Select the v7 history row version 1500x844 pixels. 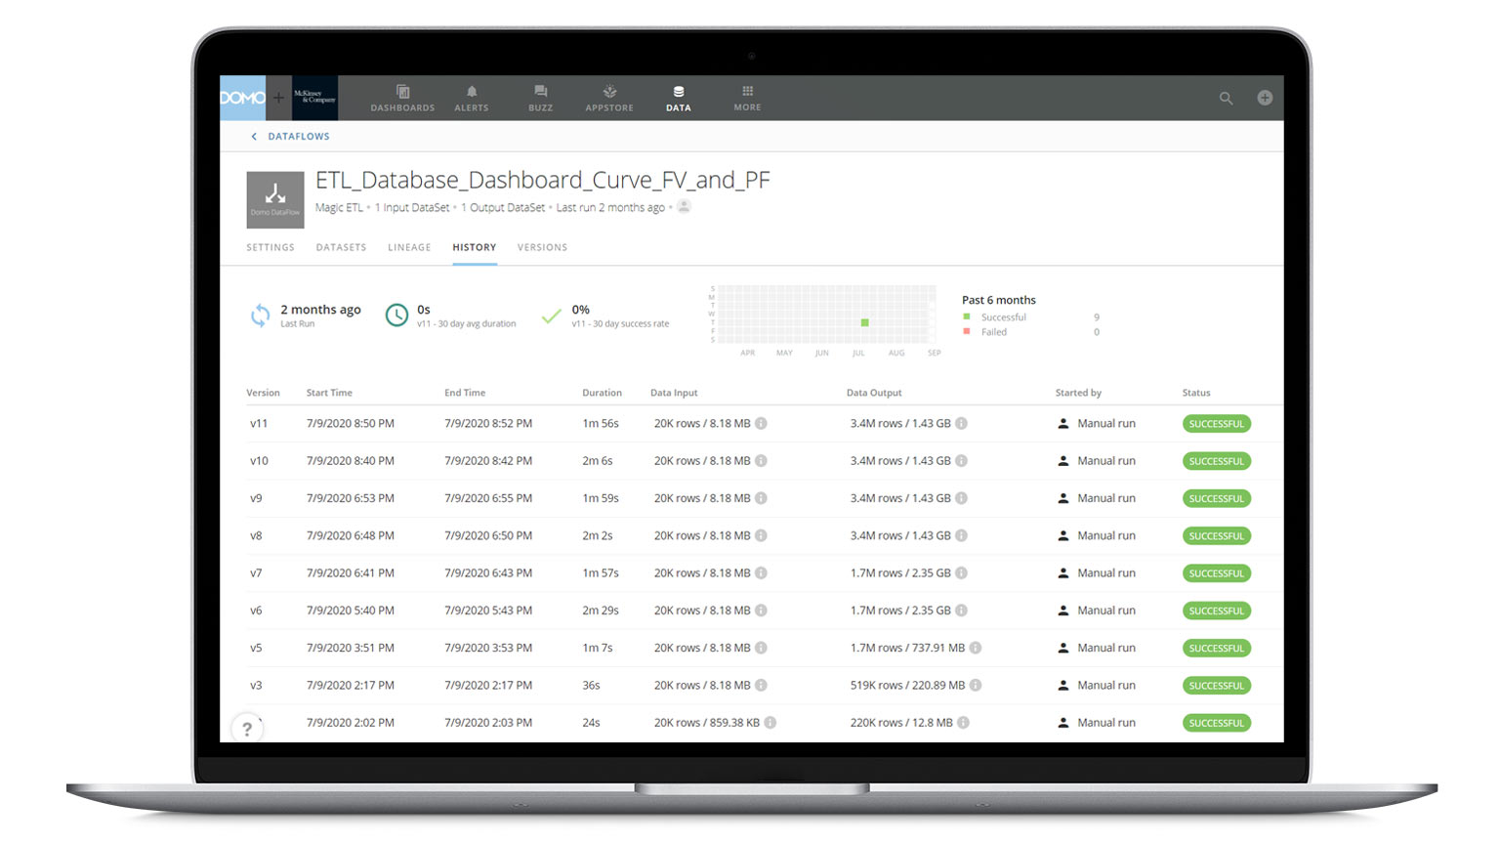click(x=256, y=573)
